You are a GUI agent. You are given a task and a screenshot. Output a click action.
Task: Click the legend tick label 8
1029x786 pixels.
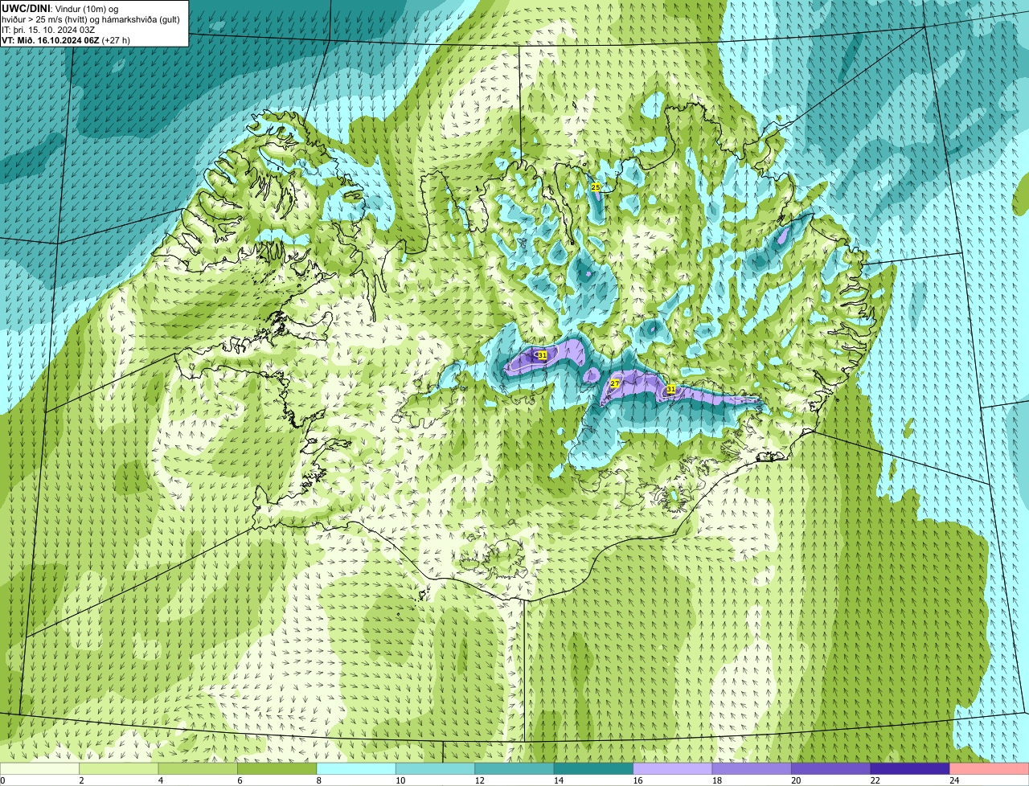click(x=318, y=780)
